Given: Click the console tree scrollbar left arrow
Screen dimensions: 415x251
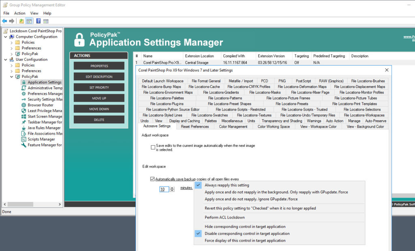Looking at the screenshot, I should pyautogui.click(x=4, y=204).
